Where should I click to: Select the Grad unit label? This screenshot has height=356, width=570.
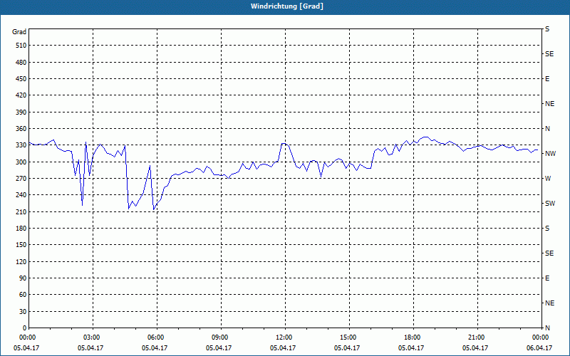(x=19, y=32)
